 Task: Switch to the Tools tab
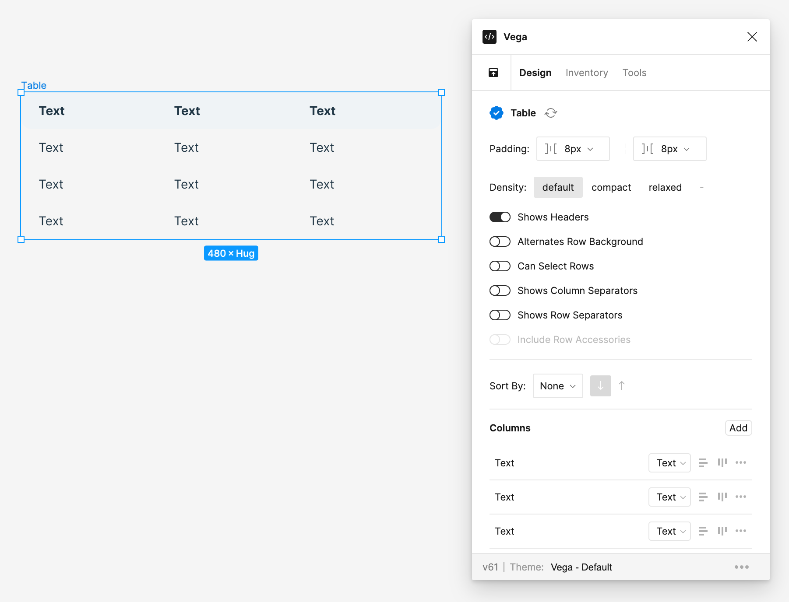click(x=634, y=73)
